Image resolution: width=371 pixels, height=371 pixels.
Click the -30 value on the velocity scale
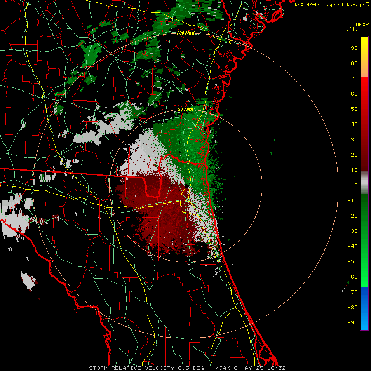pos(352,231)
